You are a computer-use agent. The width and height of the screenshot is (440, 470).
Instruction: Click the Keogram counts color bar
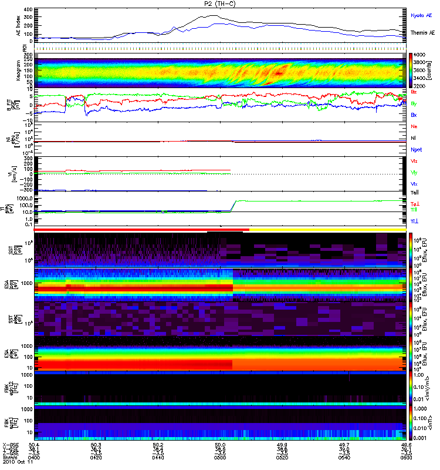(411, 70)
